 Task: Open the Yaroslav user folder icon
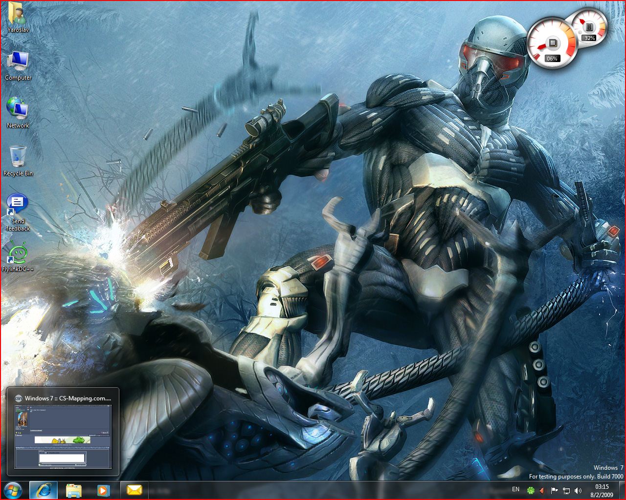tap(18, 17)
